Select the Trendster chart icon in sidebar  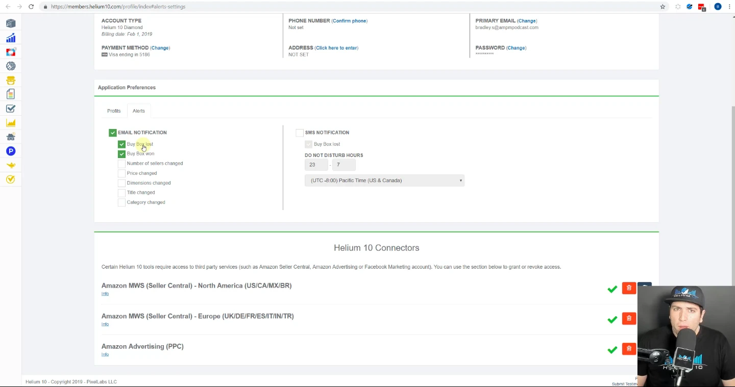click(x=11, y=38)
